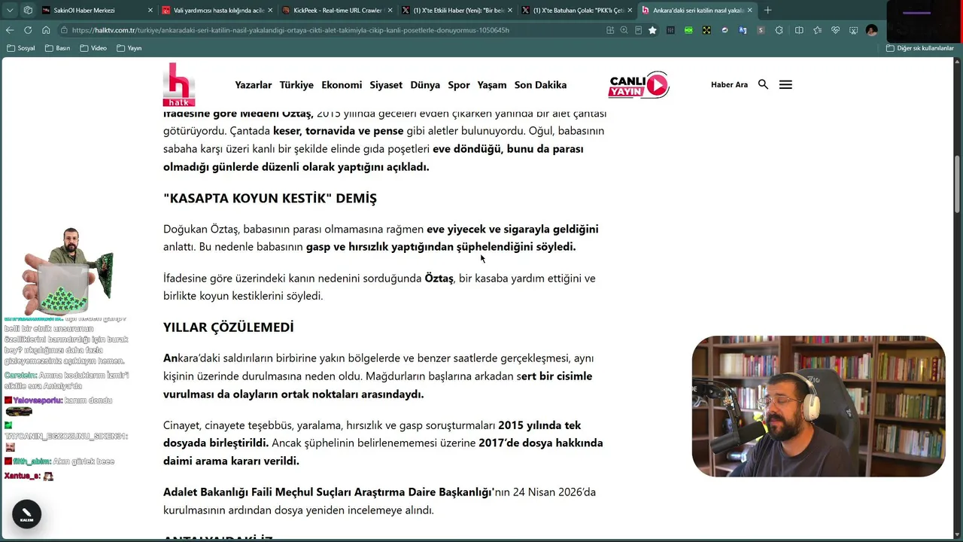Click the app available icon in address bar
This screenshot has width=963, height=542.
pos(610,30)
